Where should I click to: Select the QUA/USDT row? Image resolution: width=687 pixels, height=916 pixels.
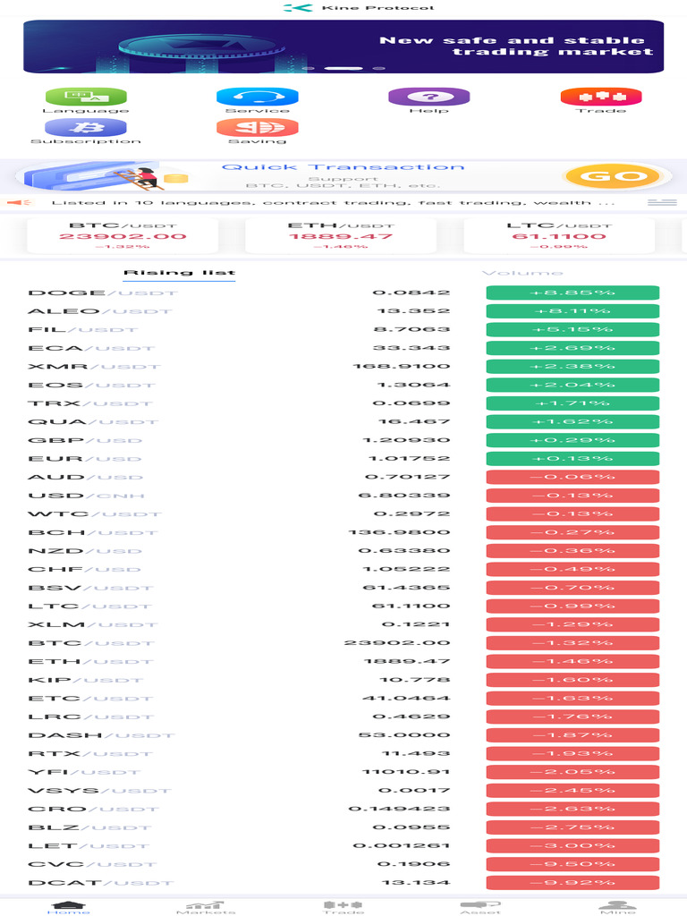pyautogui.click(x=343, y=422)
